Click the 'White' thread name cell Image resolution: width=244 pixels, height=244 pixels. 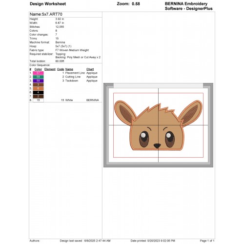[69, 100]
